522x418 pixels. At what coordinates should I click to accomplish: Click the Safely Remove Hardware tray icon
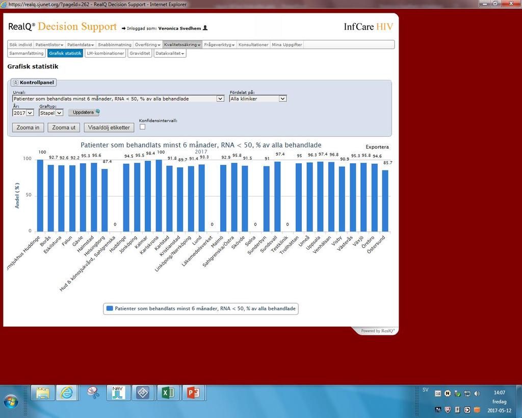coord(457,394)
